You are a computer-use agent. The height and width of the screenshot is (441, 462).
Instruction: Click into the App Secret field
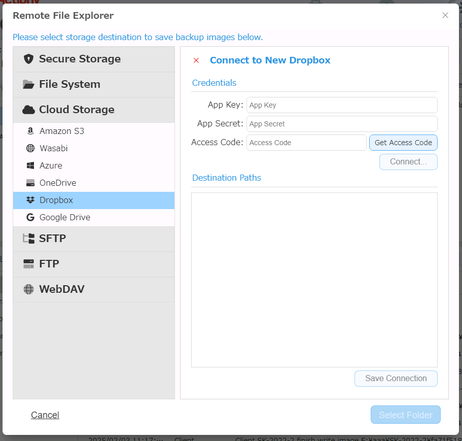tap(341, 124)
